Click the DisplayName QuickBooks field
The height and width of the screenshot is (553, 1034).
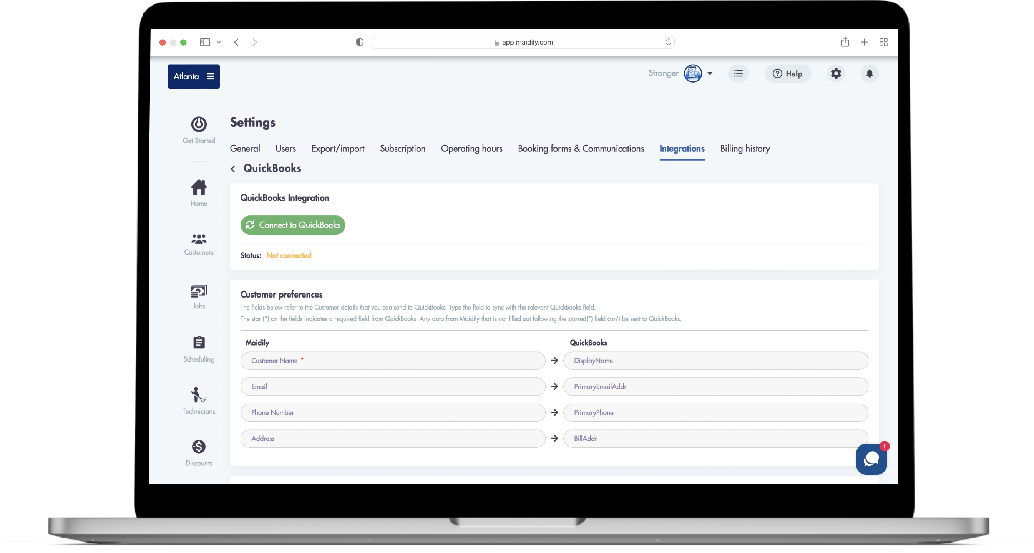(x=715, y=361)
